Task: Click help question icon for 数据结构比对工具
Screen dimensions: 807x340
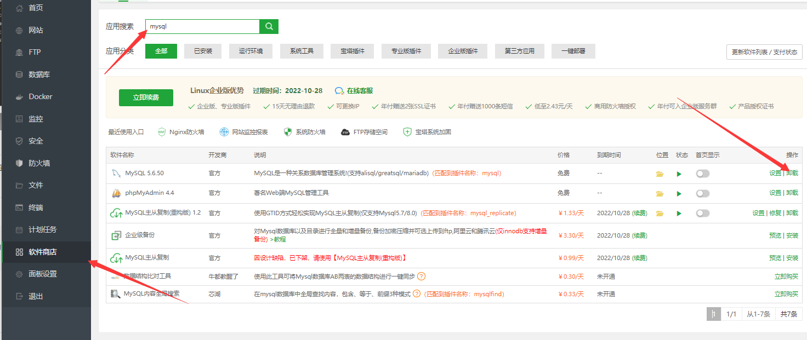Action: 422,276
